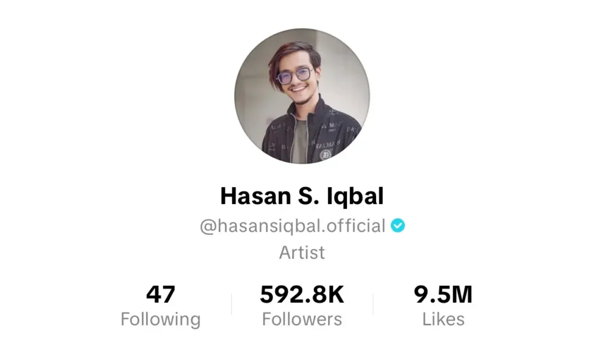Click the divider between Following and Followers
The height and width of the screenshot is (338, 601).
(x=231, y=305)
